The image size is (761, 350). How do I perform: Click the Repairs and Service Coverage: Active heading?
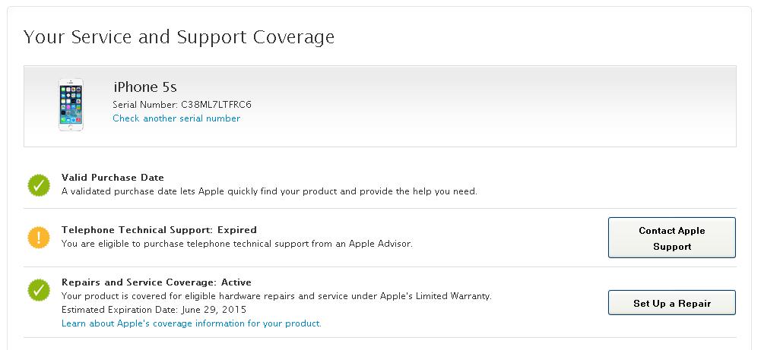click(x=156, y=282)
